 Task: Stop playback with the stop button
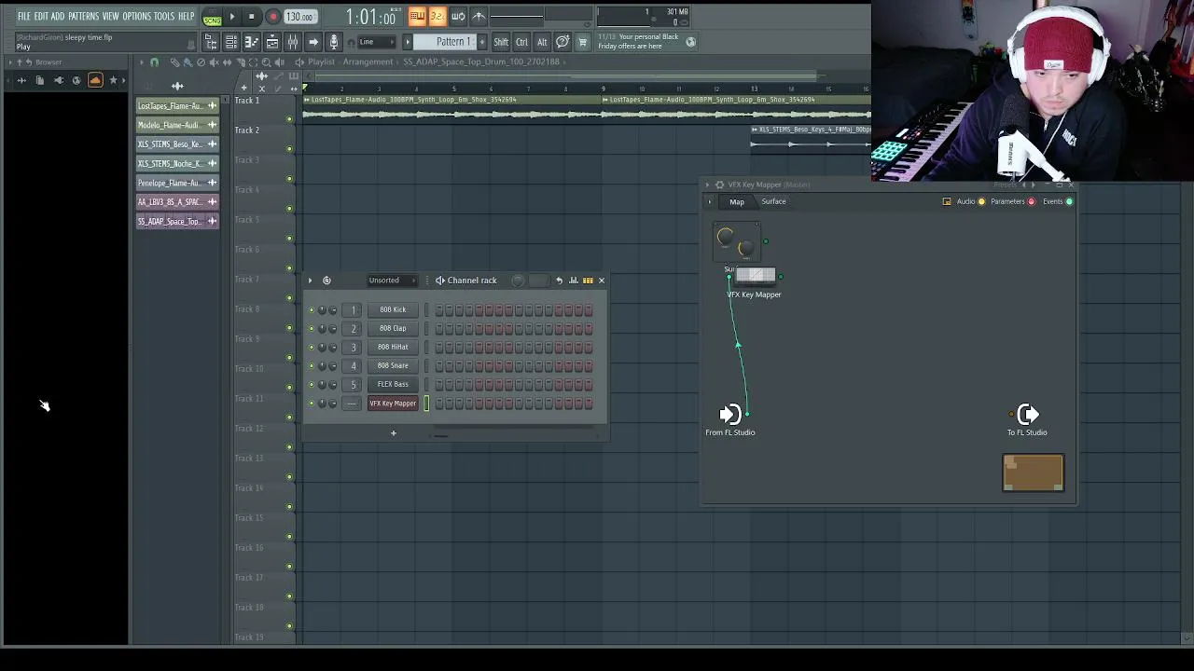[251, 17]
